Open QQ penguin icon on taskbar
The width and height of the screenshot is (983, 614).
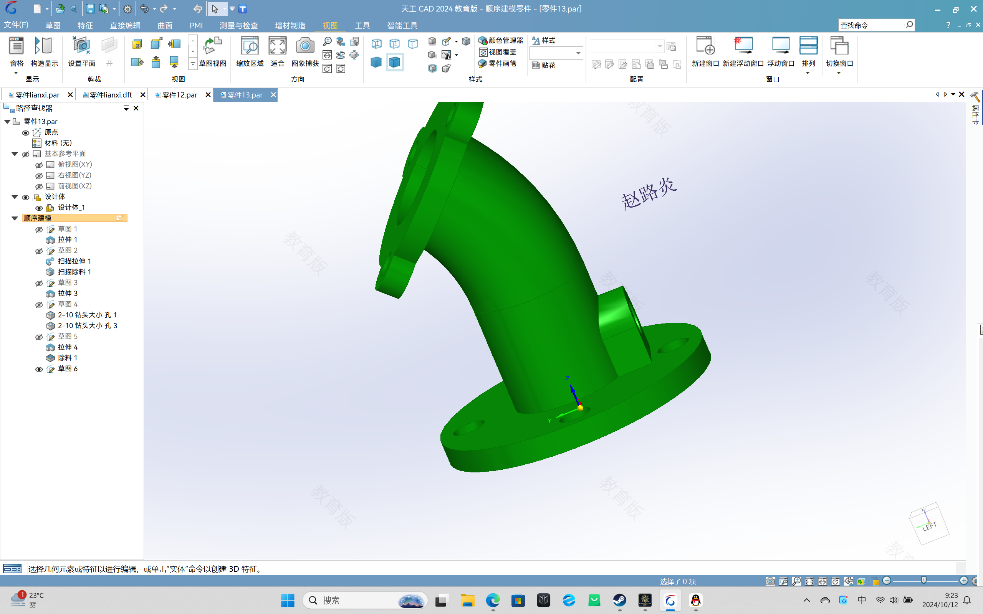(x=695, y=600)
